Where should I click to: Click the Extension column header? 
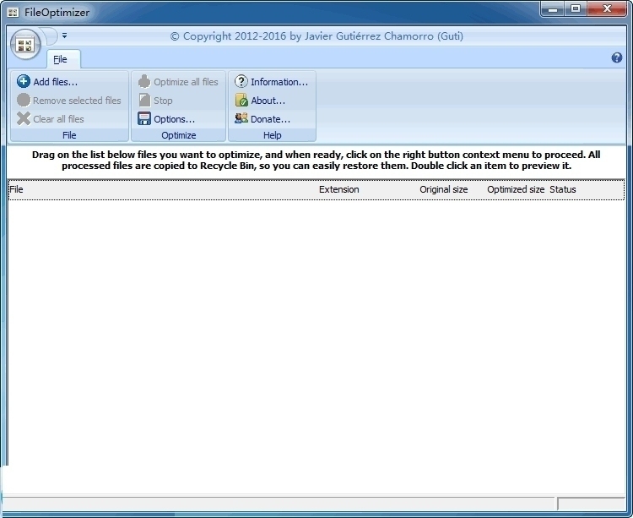[338, 189]
